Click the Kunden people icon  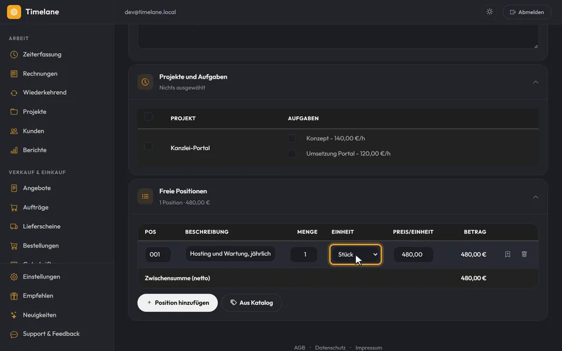[x=14, y=131]
